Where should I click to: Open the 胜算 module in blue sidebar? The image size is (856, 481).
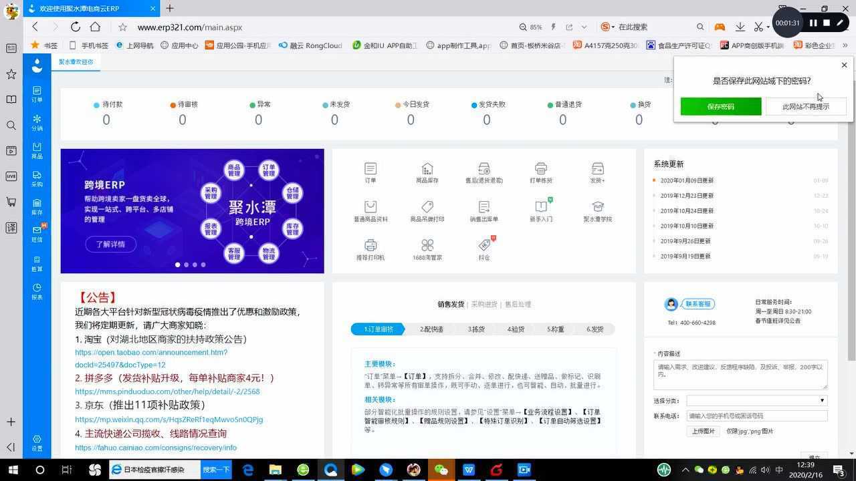(37, 263)
